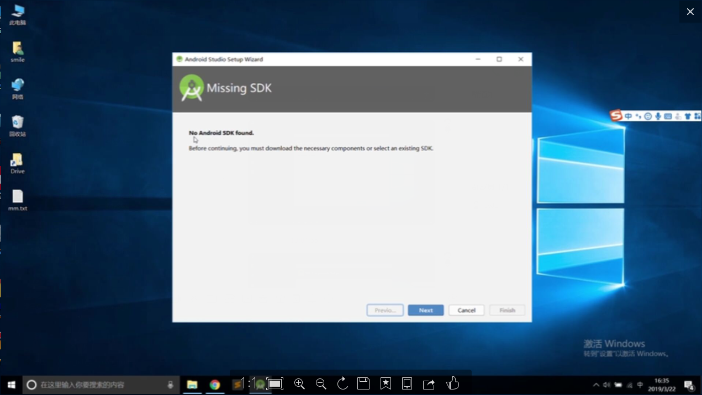Screen dimensions: 702x395
Task: Open File Explorer from the taskbar
Action: tap(192, 385)
